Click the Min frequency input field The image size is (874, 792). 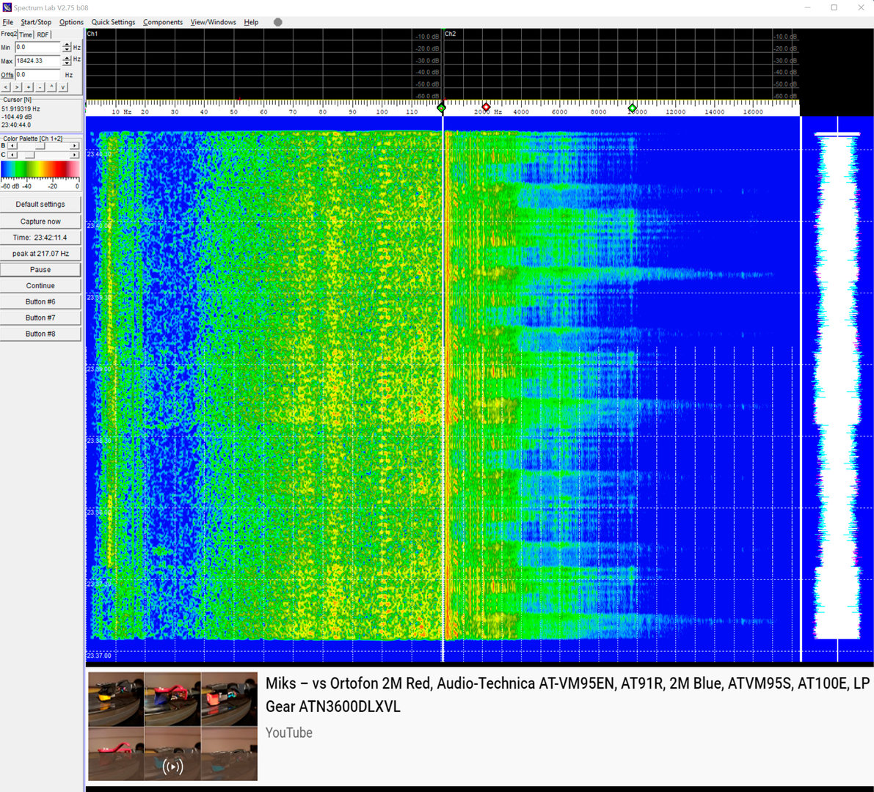click(37, 48)
